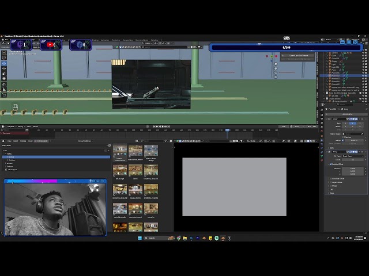Image resolution: width=369 pixels, height=276 pixels.
Task: Jump to timeline start frame button
Action: 154,126
